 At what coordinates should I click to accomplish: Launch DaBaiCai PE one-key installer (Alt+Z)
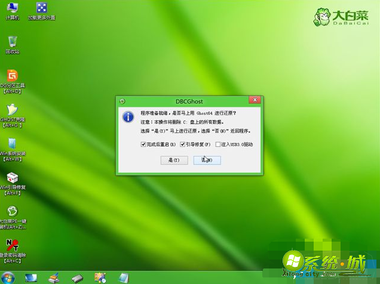[x=13, y=217]
